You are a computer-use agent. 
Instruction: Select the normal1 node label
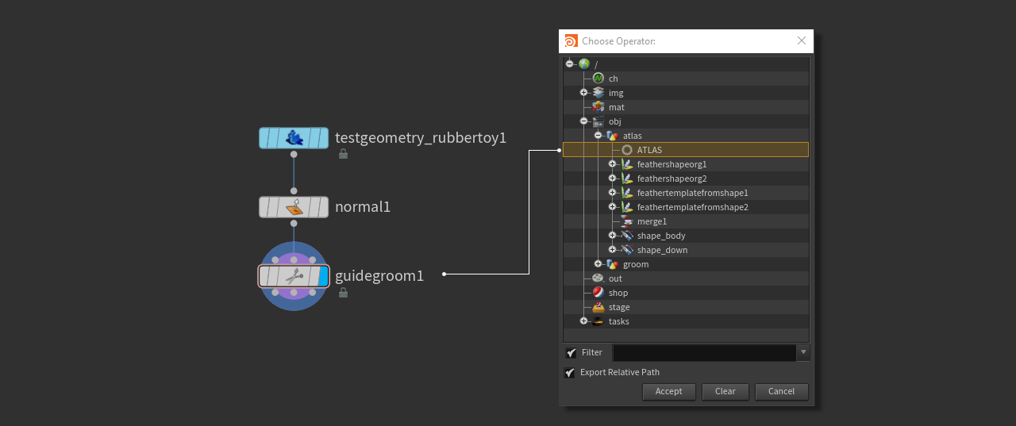point(363,207)
